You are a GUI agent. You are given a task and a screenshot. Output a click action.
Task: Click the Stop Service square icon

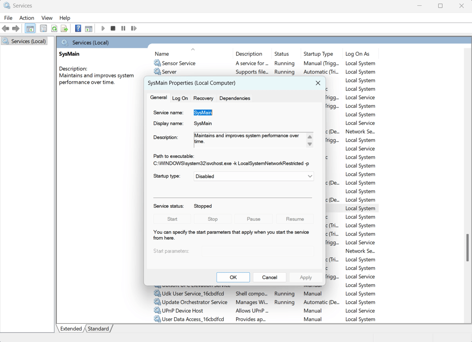click(x=113, y=28)
